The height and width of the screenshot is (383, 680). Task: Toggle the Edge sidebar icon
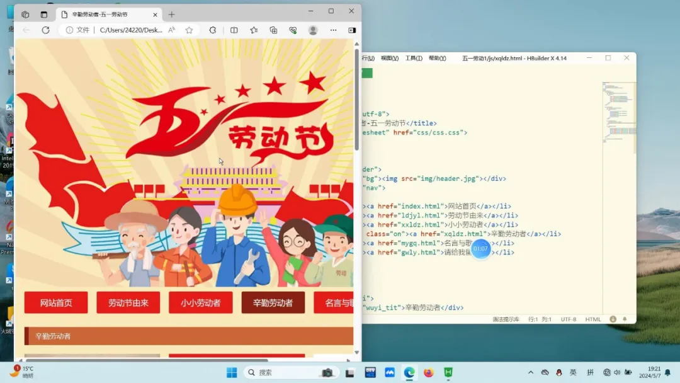point(352,30)
